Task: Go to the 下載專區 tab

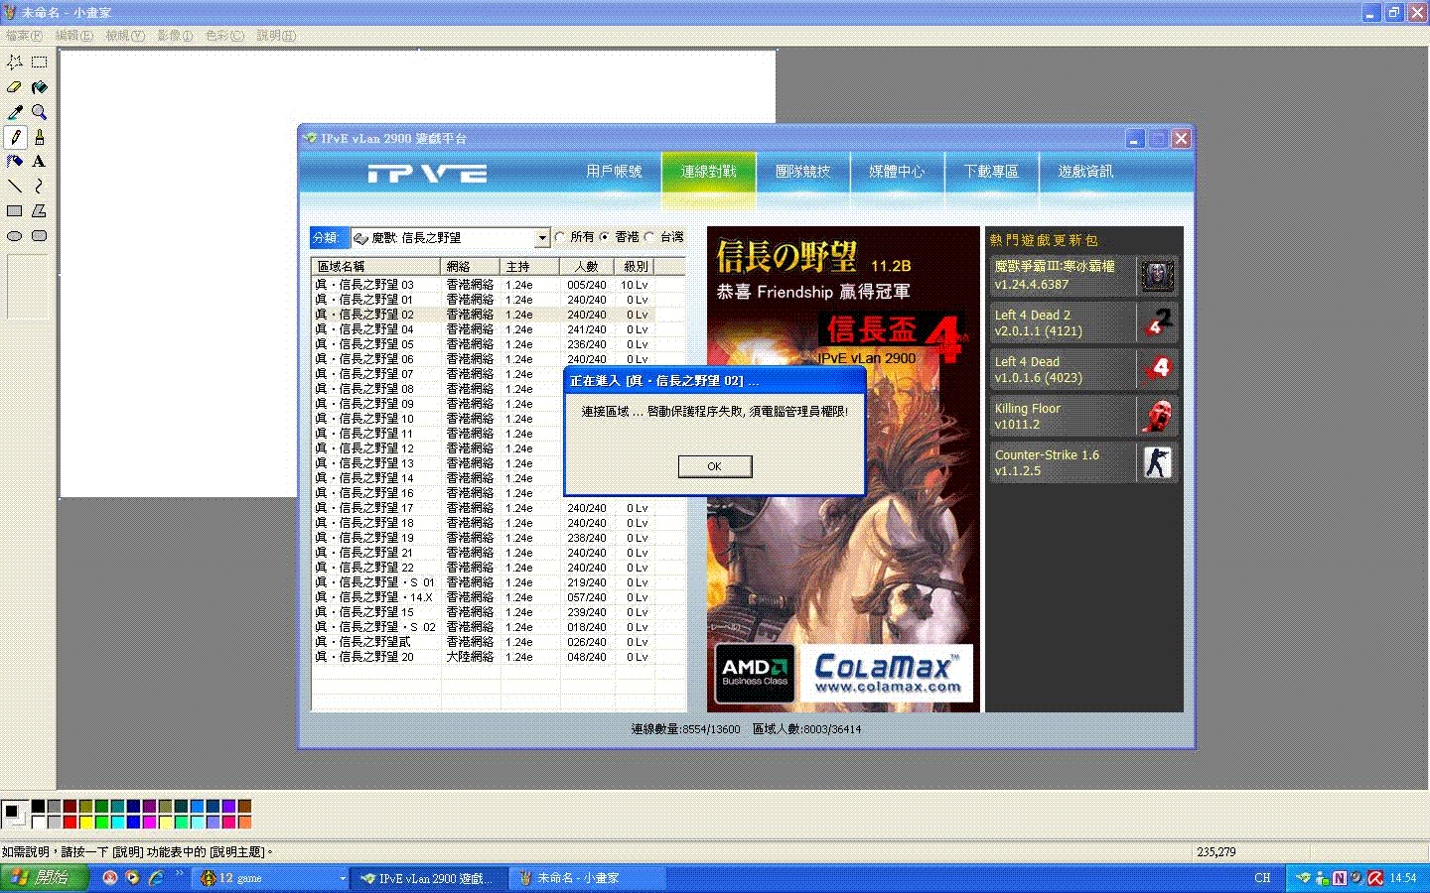Action: (x=991, y=172)
